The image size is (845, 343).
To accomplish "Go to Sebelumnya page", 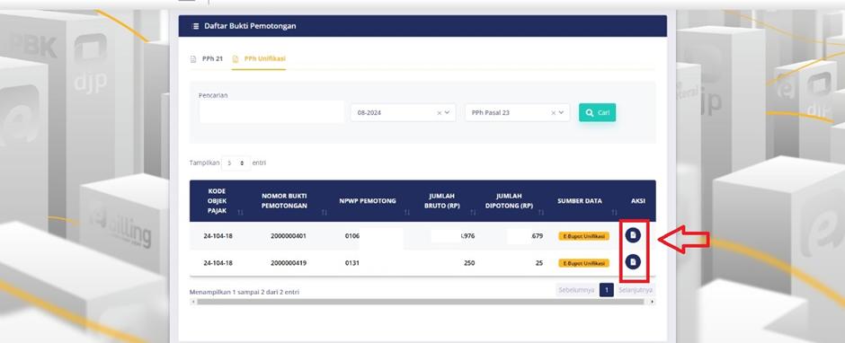I will [576, 290].
